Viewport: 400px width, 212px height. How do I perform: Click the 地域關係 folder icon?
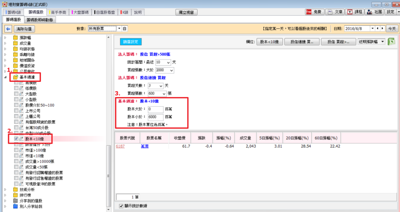tap(16, 60)
